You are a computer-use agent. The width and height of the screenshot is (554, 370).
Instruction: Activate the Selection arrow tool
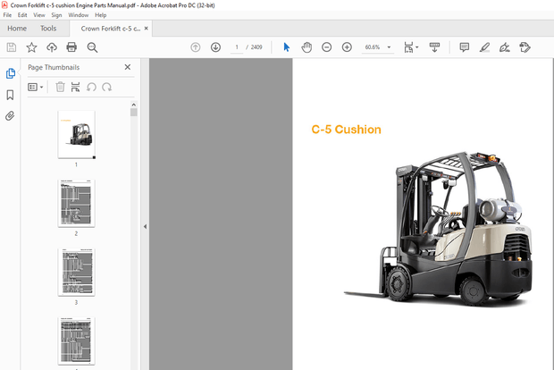tap(287, 47)
